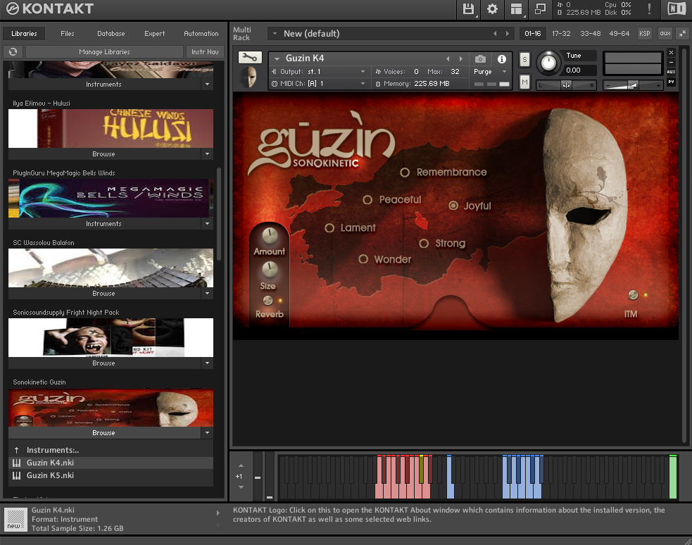
Task: Take a snapshot with the camera icon
Action: (480, 58)
